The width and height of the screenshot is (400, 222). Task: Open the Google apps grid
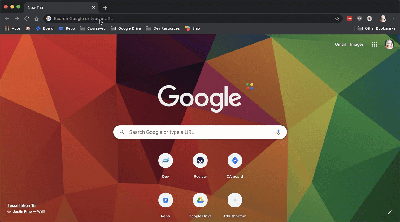pyautogui.click(x=375, y=44)
